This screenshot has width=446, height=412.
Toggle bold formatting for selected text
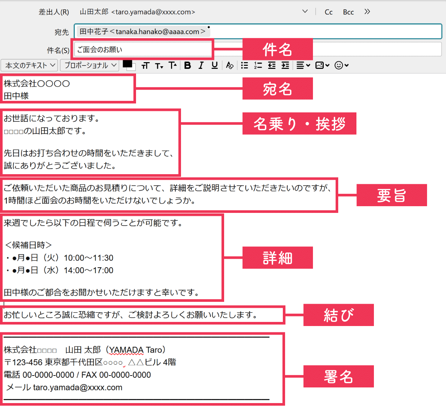point(187,65)
